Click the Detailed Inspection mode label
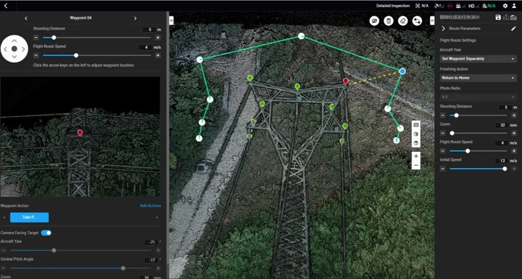The height and width of the screenshot is (279, 522). 393,6
